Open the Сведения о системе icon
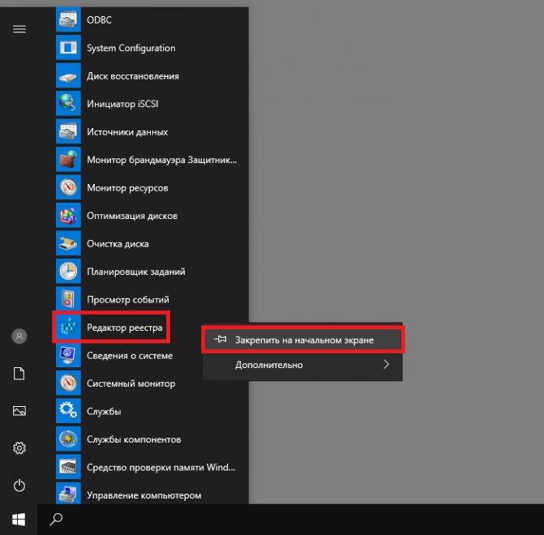The image size is (544, 535). tap(68, 355)
